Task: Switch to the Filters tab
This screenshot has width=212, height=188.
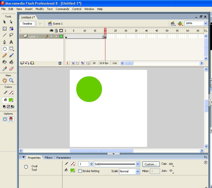Action: (48, 158)
